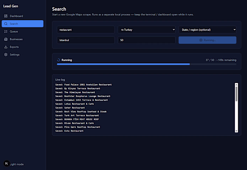This screenshot has height=170, width=247.
Task: Open the Businesses page
Action: click(x=23, y=39)
